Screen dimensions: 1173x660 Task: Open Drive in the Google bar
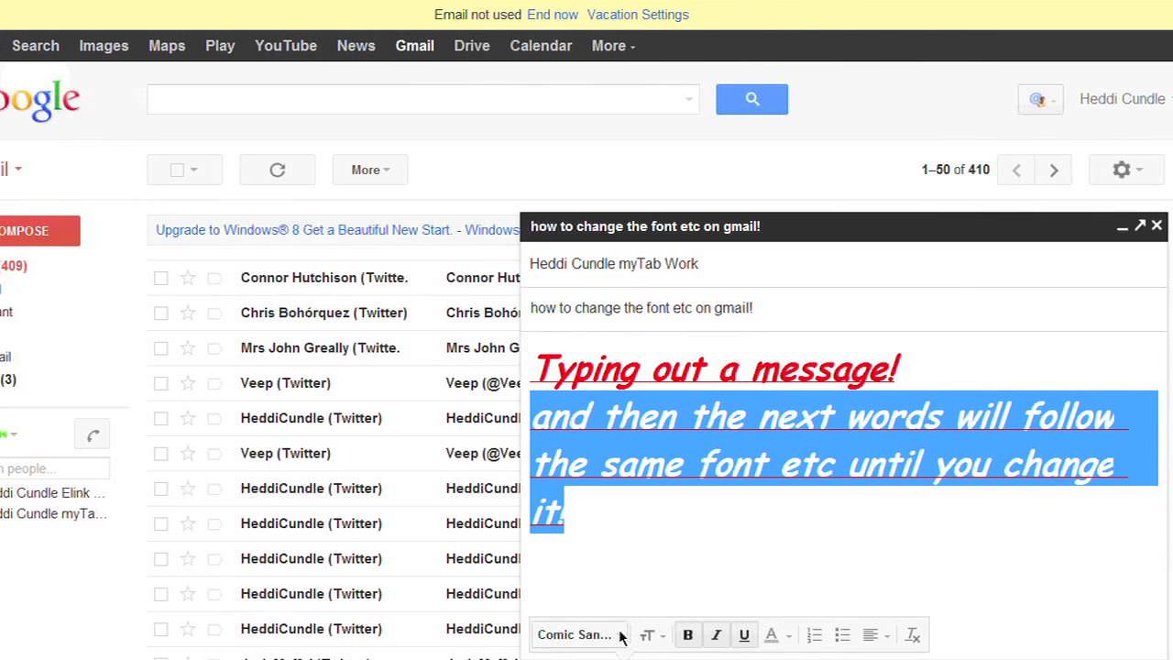pos(472,46)
